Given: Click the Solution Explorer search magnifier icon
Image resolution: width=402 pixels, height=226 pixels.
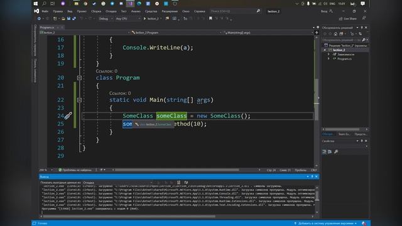Looking at the screenshot, I should point(364,40).
